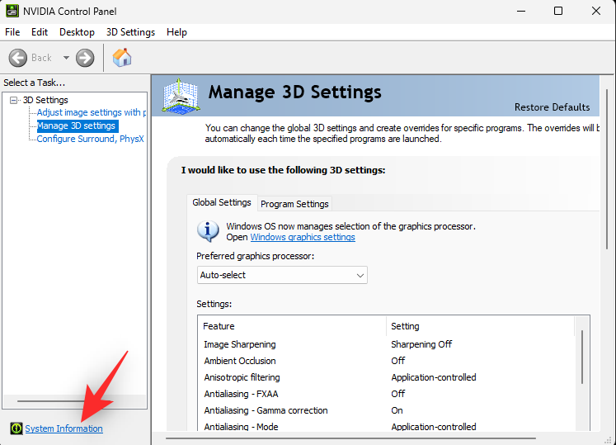
Task: Open the Help menu
Action: pyautogui.click(x=176, y=32)
